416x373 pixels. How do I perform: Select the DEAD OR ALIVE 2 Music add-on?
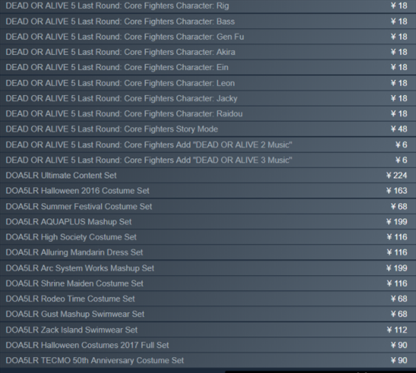tap(208, 145)
